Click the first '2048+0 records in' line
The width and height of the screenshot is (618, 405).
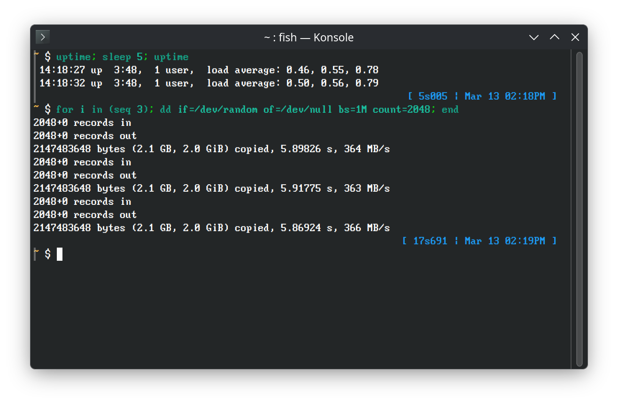coord(82,123)
